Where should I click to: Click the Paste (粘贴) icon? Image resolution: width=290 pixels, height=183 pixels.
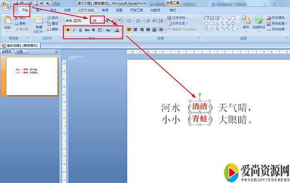click(7, 22)
